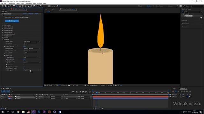Screen dimensions: 204x114
Task: Click the Windows Start button
Action: (x=3, y=112)
